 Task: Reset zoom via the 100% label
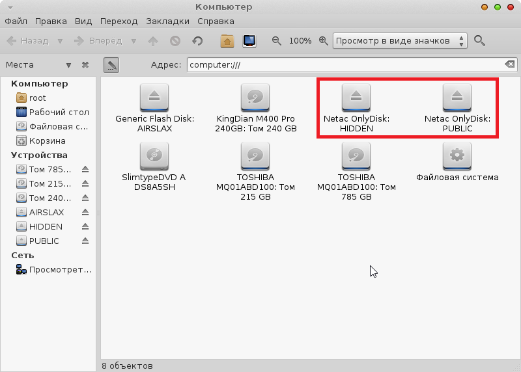pyautogui.click(x=300, y=41)
